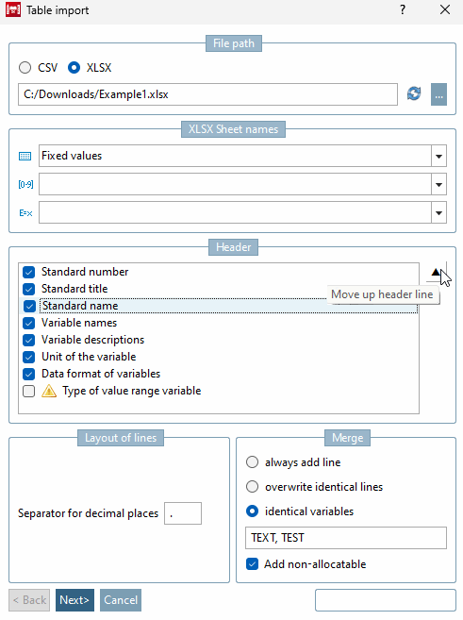Click the decimal separator input field
463x620 pixels.
(183, 513)
